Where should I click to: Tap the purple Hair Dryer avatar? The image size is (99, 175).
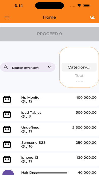click(8, 172)
